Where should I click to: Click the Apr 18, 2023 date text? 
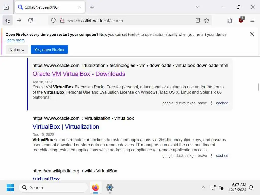click(x=43, y=82)
